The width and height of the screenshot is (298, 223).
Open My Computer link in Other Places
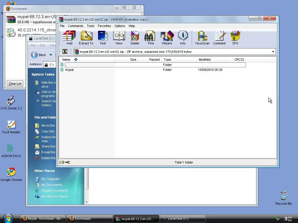[50, 179]
